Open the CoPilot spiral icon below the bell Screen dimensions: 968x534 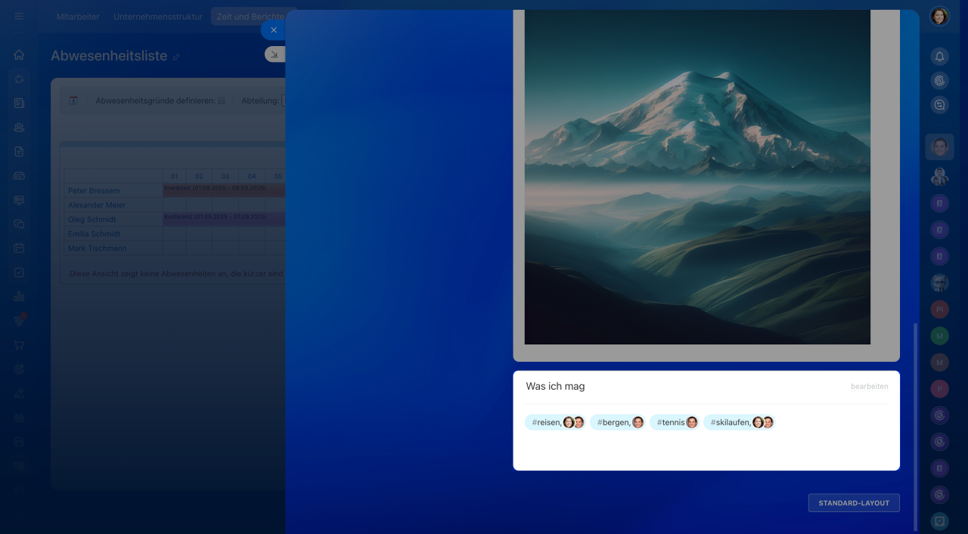tap(939, 80)
